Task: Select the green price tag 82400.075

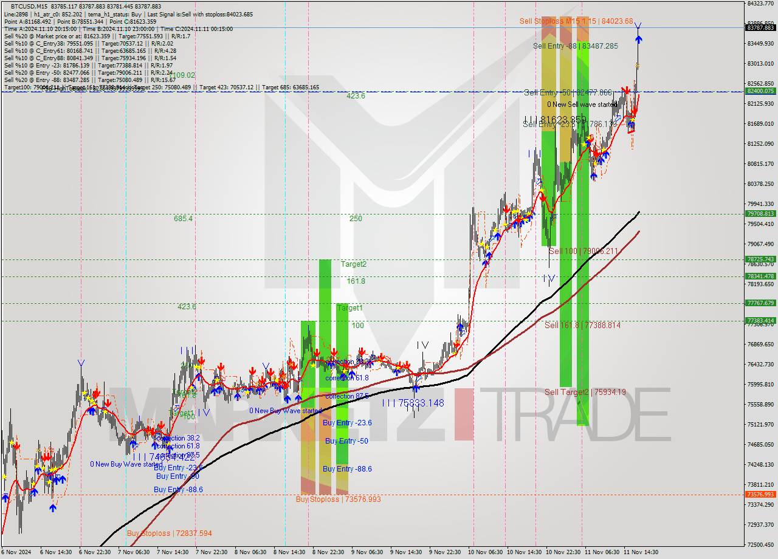Action: coord(760,91)
